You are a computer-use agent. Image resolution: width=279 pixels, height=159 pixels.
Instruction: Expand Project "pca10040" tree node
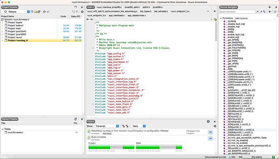(2, 31)
